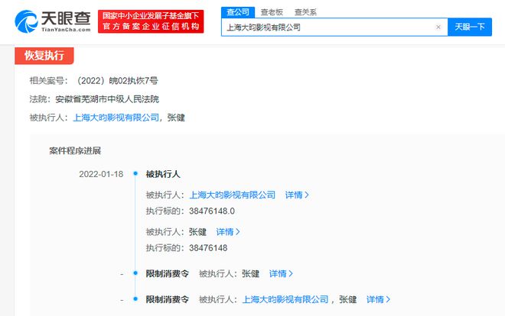Open 上海大昀影视有限公司 link in top 被执行人 row
The width and height of the screenshot is (505, 316).
(x=116, y=118)
